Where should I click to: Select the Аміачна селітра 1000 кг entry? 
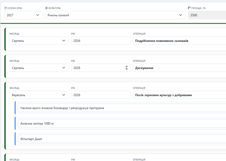[x=121, y=123]
